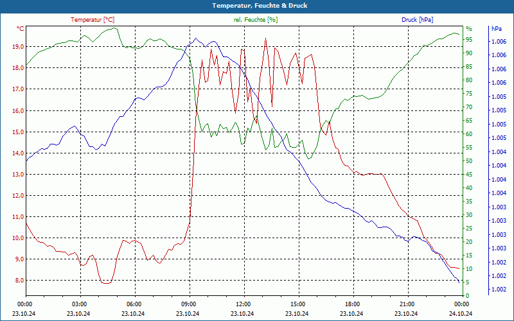Click the 03:00 time axis label

[x=79, y=304]
